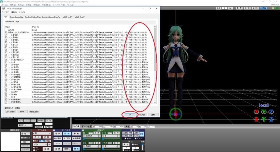280x152 pixels.
Task: Enable the モデル view follow checkbox
Action: point(125,139)
